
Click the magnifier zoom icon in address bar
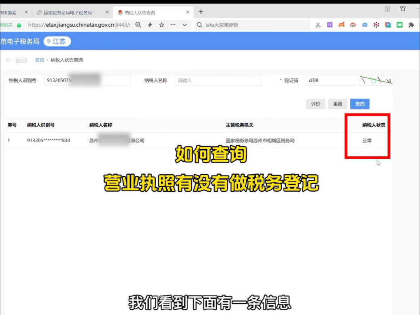coord(138,25)
